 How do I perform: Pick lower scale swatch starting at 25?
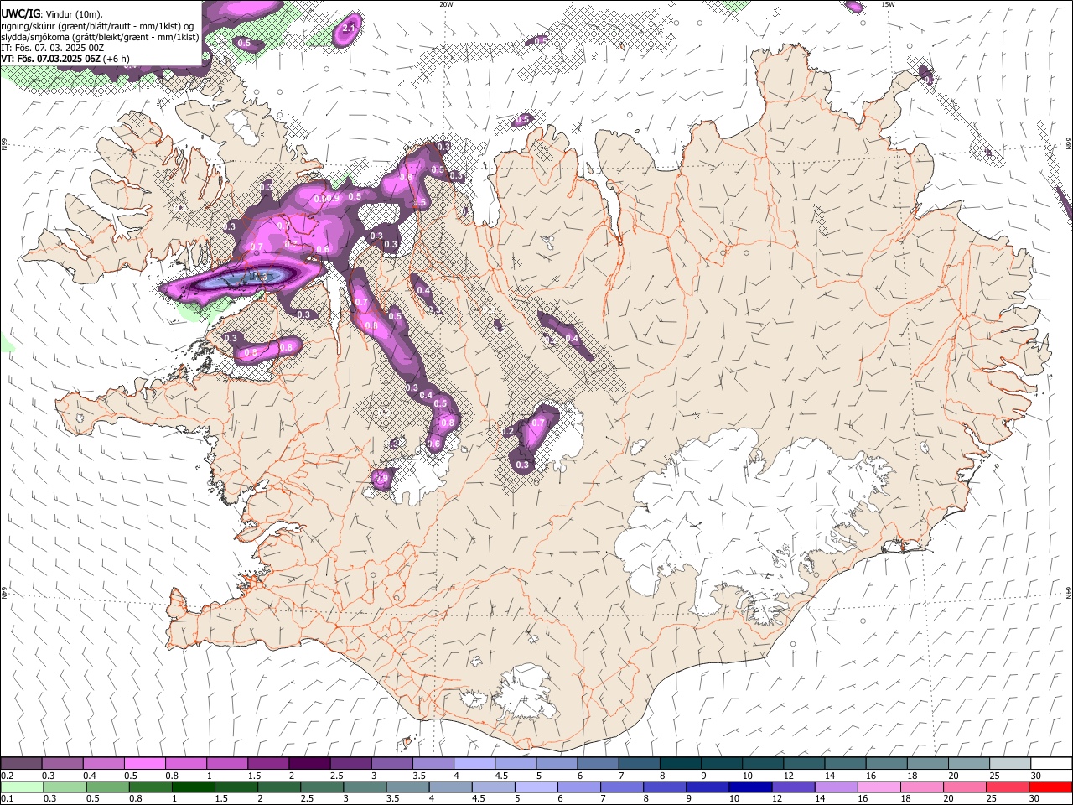[1008, 787]
